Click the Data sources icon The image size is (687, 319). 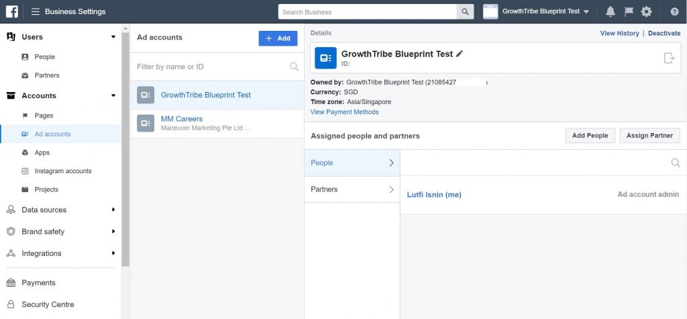tap(11, 210)
